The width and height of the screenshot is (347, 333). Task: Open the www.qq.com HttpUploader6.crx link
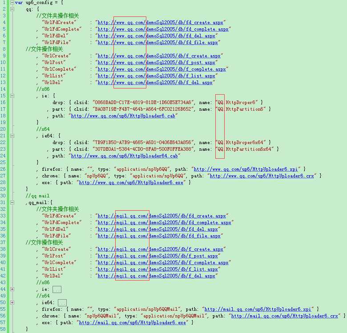tap(262, 176)
